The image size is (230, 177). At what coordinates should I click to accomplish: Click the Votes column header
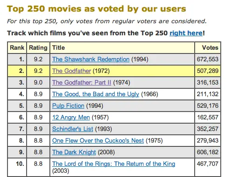208,47
